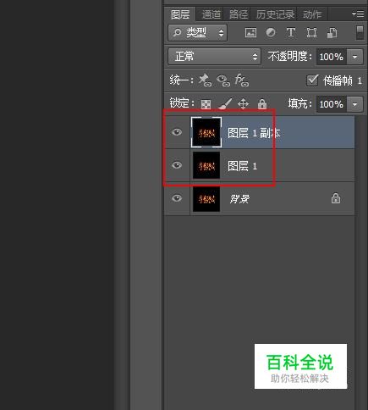This screenshot has height=410, width=368.
Task: Click the lock icon on 背景 layer
Action: pyautogui.click(x=336, y=198)
